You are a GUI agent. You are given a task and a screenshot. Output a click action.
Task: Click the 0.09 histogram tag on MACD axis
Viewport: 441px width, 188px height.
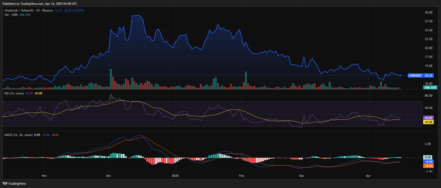tap(428, 157)
